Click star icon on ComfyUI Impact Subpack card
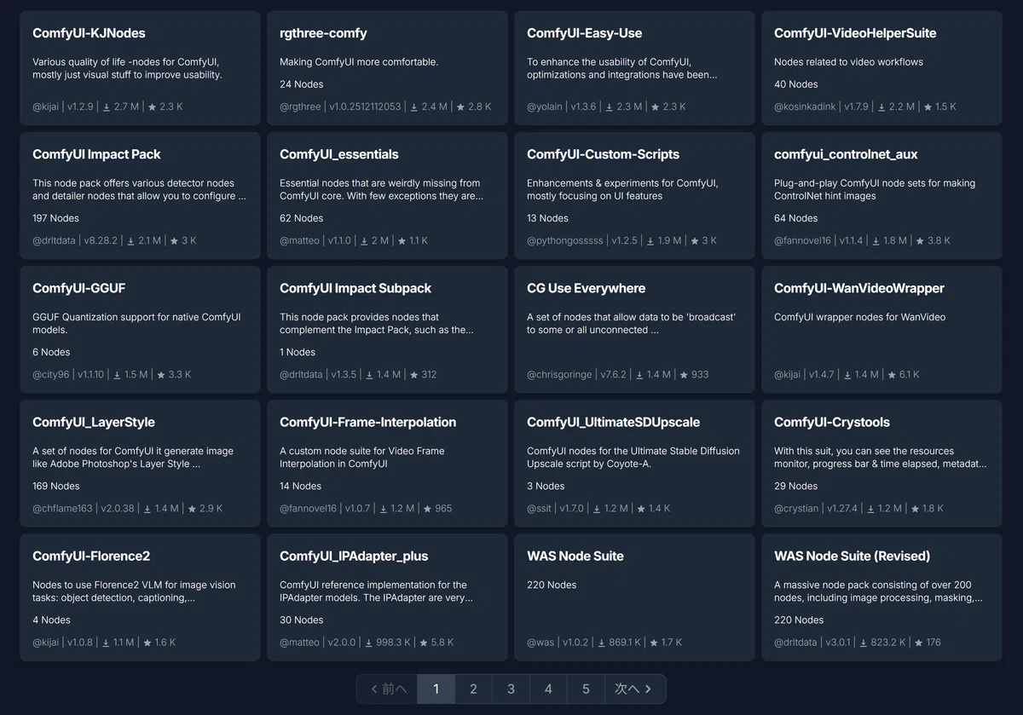 [414, 375]
